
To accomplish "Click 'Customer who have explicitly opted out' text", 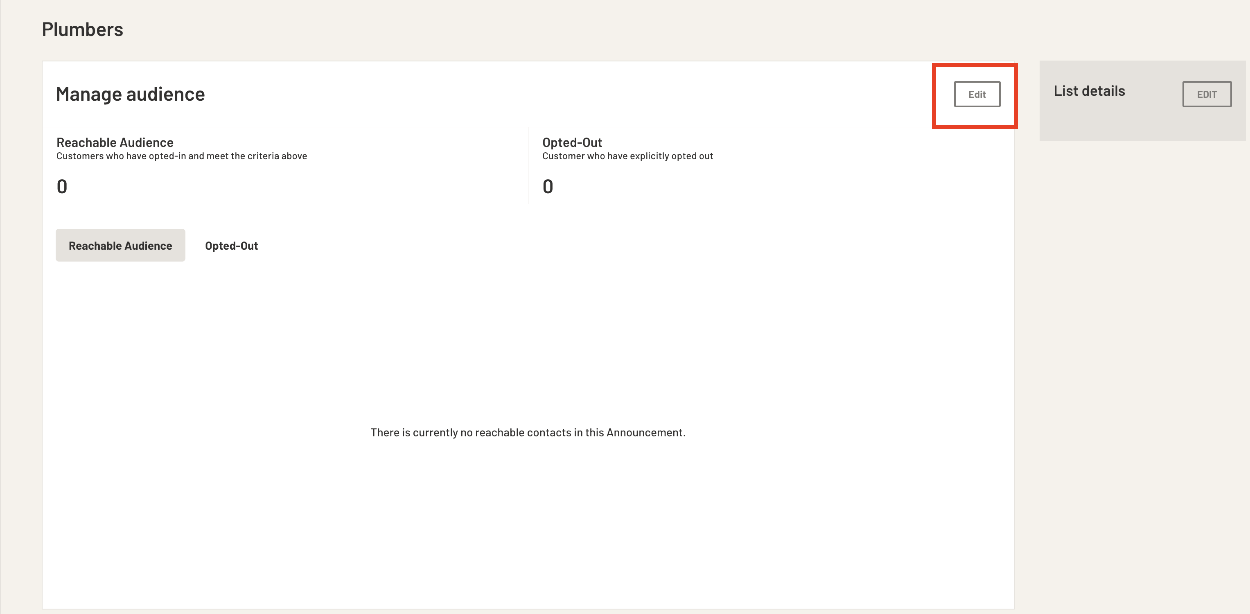I will (x=627, y=156).
